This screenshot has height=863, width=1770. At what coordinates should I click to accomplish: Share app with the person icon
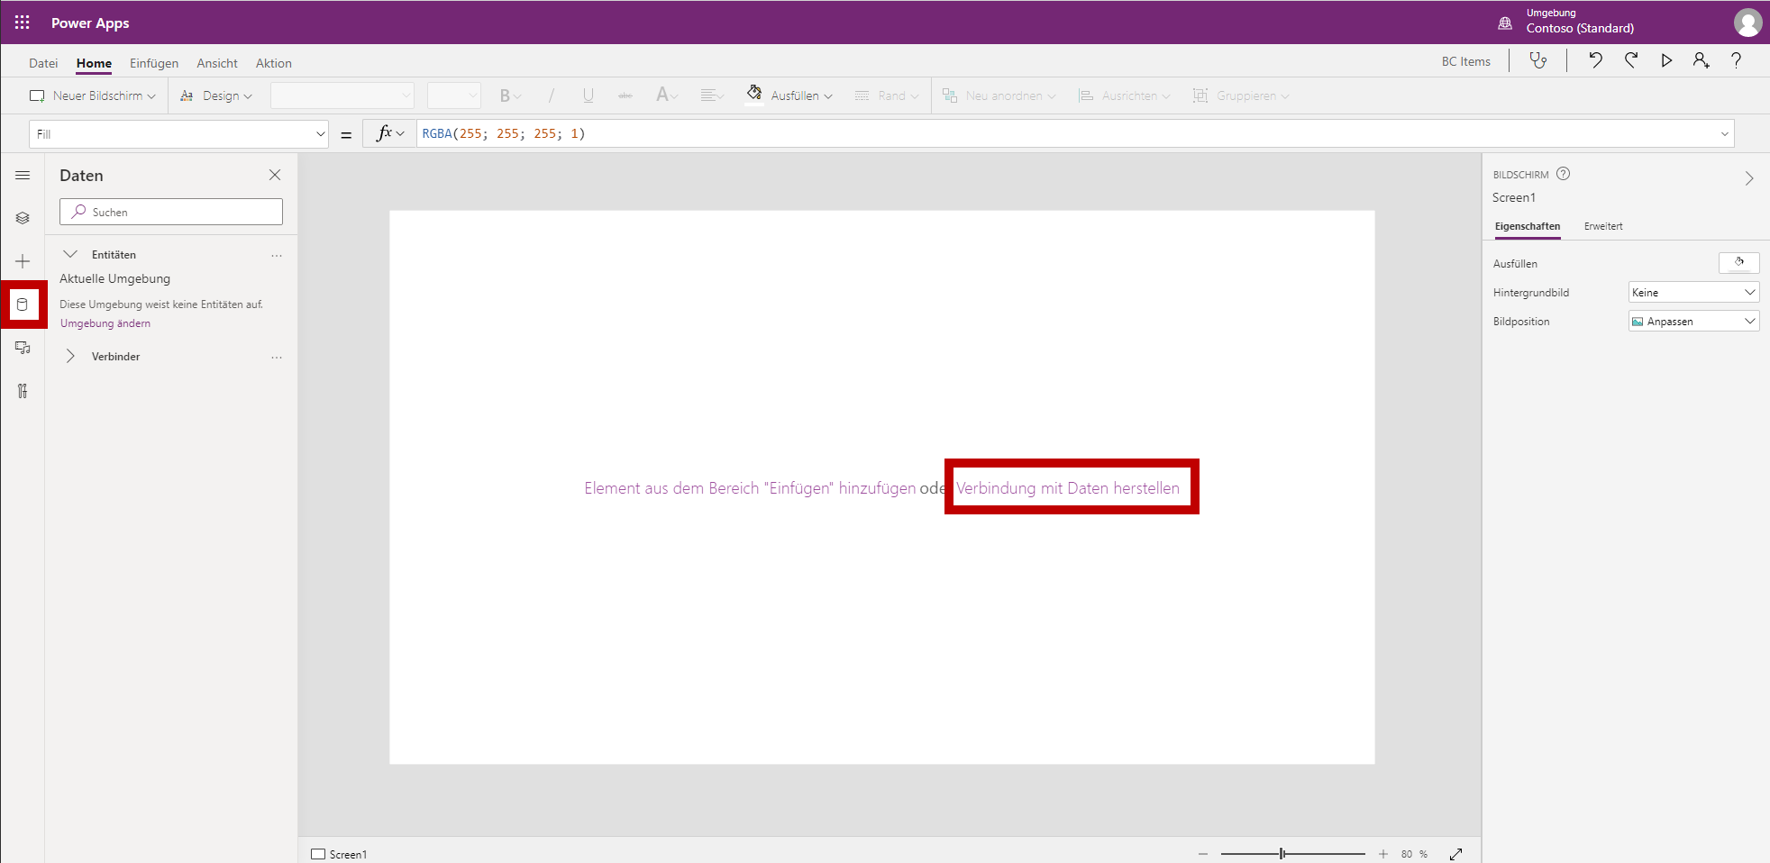click(1701, 60)
